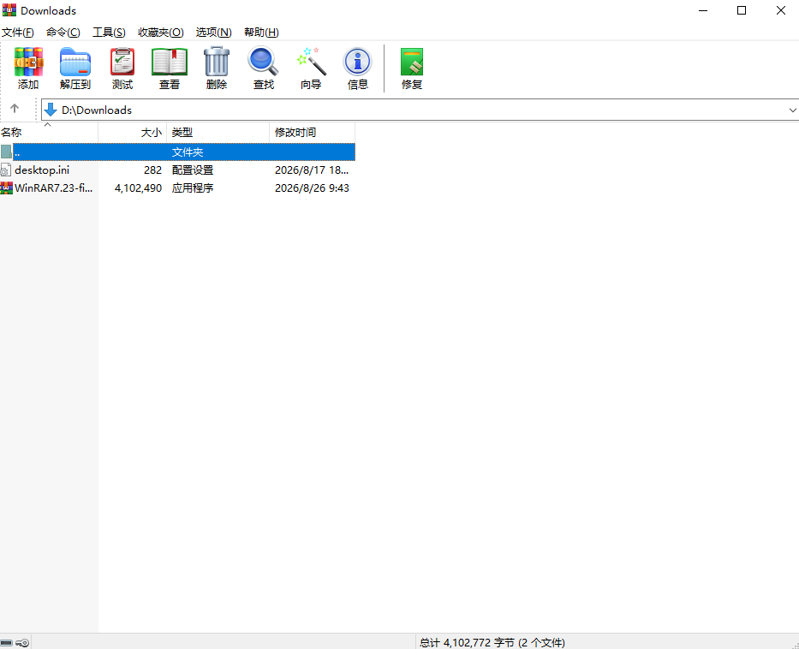The height and width of the screenshot is (649, 799).
Task: Open the 帮助(H) menu
Action: 261,32
